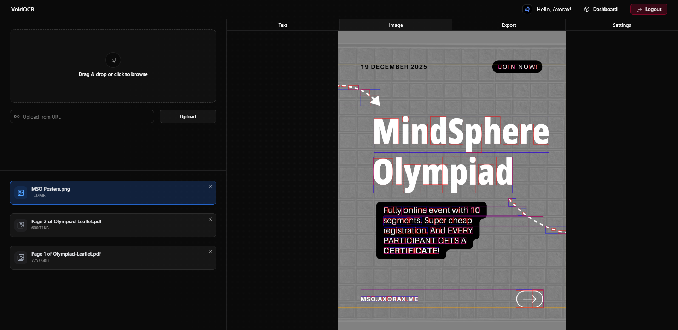Screen dimensions: 678x330
Task: Click the Upload from URL input field
Action: click(x=81, y=116)
